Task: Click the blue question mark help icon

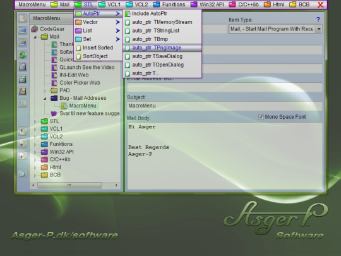Action: tap(318, 20)
